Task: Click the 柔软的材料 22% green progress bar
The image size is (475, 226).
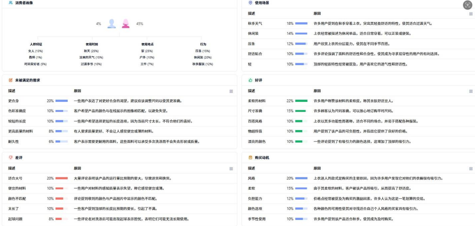Action: (301, 101)
